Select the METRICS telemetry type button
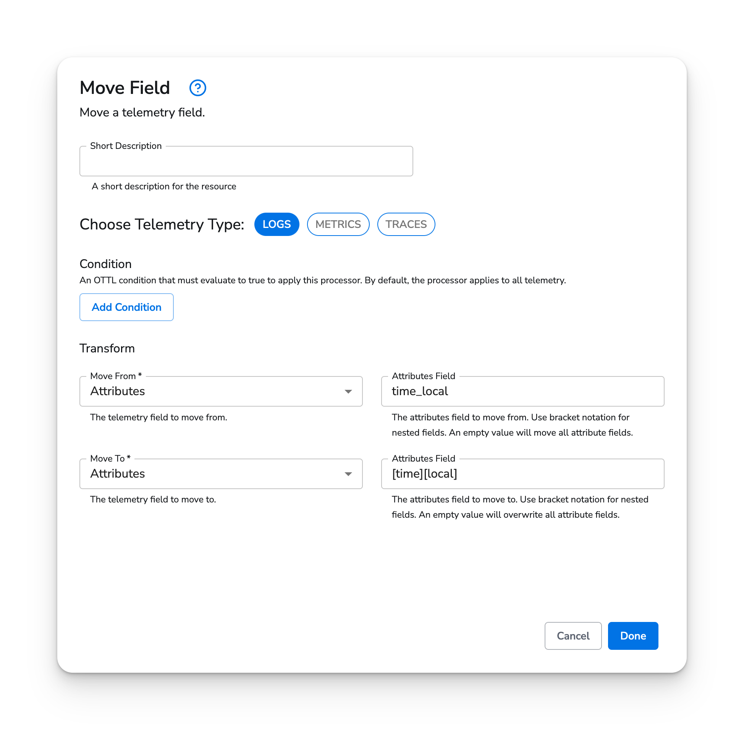 pos(338,224)
